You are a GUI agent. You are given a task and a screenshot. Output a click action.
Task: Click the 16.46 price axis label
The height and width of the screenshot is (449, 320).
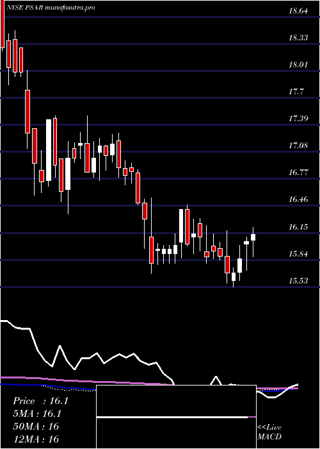click(x=298, y=199)
